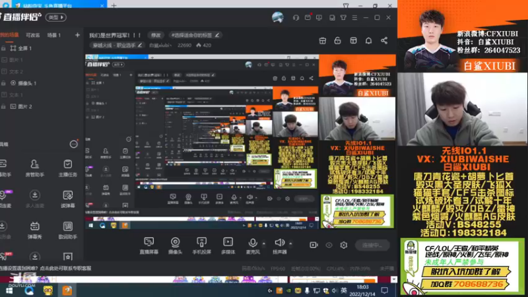Open Windows notification center icon
This screenshot has width=528, height=297.
coord(384,290)
